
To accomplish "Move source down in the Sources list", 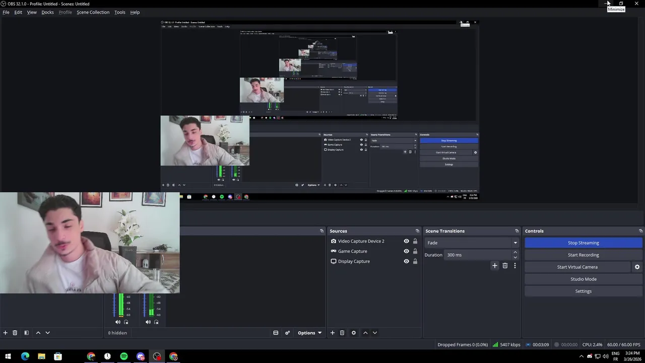I will point(374,333).
